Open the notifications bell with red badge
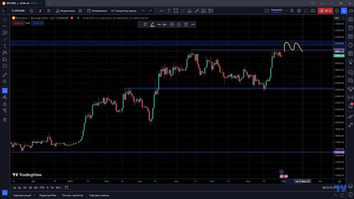 [x=350, y=106]
